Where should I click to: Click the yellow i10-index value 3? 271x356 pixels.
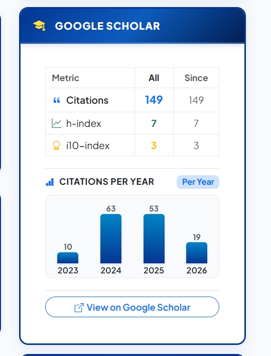point(154,146)
